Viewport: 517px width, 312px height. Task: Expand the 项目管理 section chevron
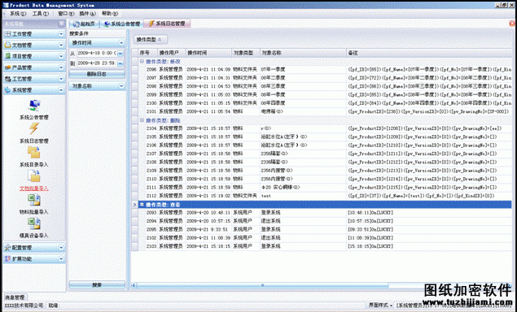(x=61, y=56)
